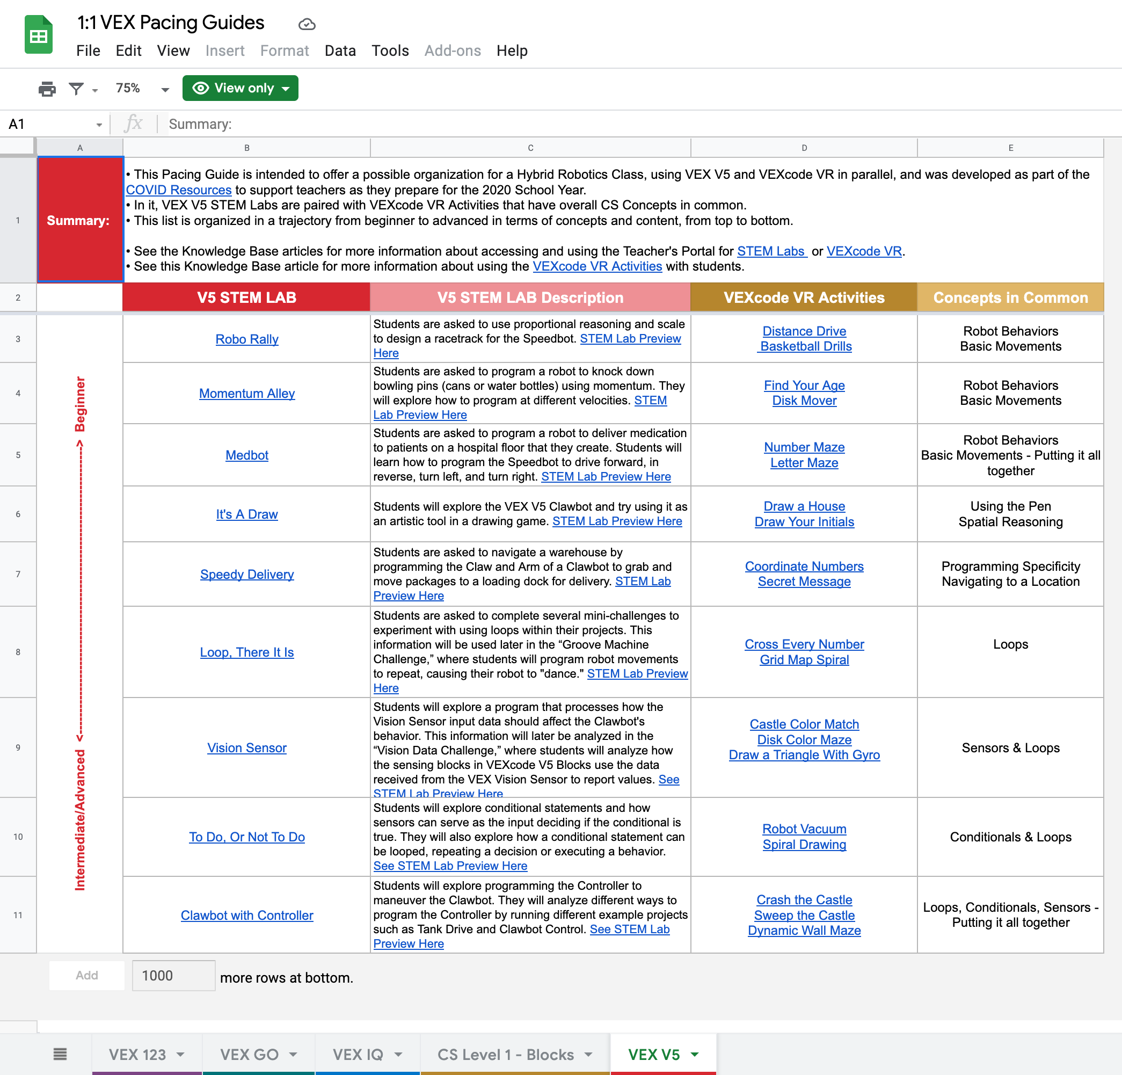
Task: Click the 1000 rows input field
Action: [x=173, y=976]
